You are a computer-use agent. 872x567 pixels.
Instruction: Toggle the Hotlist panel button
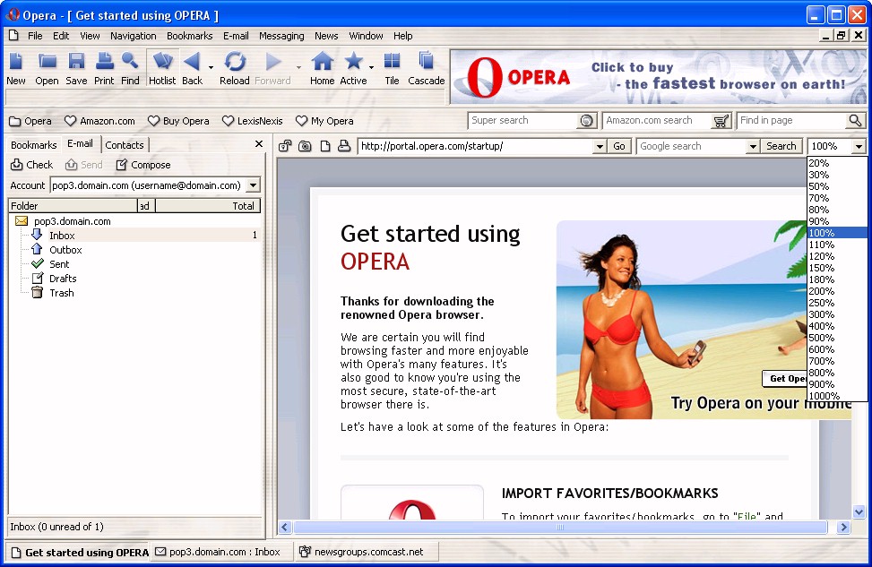[x=162, y=68]
